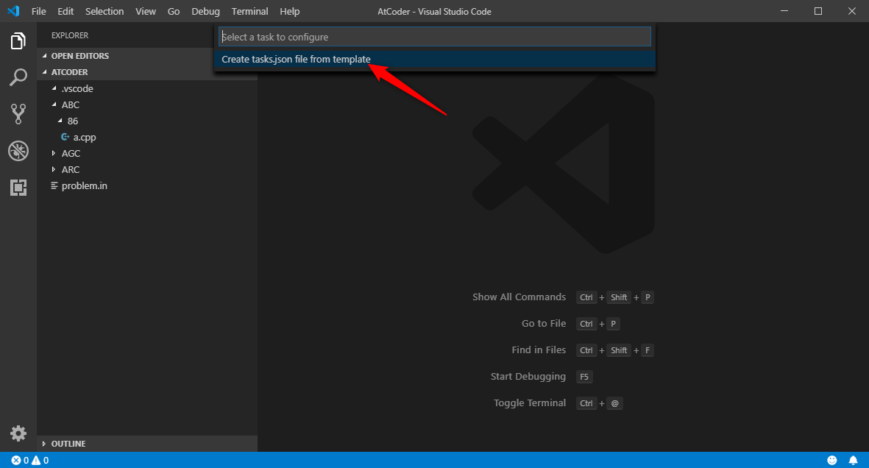
Task: Click Find in Files hint text
Action: (539, 350)
